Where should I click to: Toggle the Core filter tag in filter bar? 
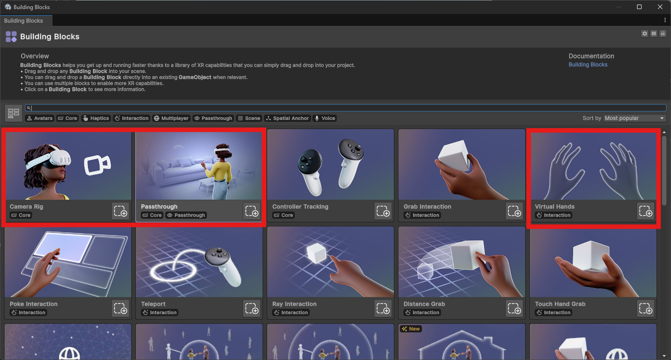click(67, 118)
